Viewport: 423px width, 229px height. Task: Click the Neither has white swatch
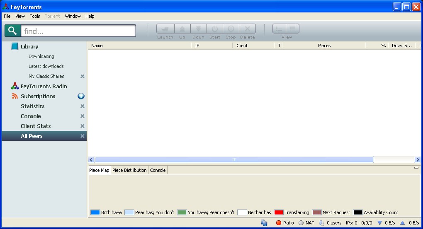pyautogui.click(x=242, y=212)
